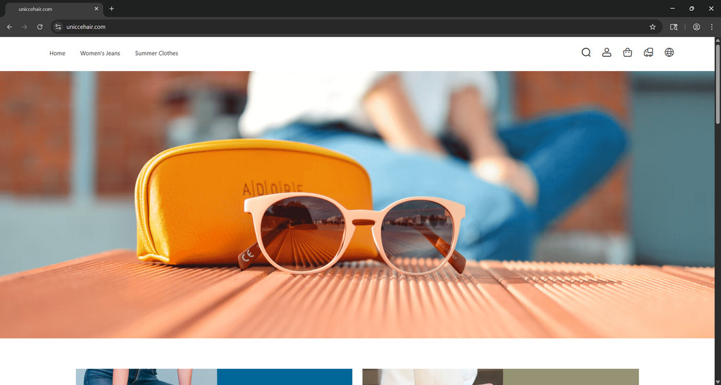Open the globe language selector icon
The width and height of the screenshot is (721, 385).
coord(669,52)
